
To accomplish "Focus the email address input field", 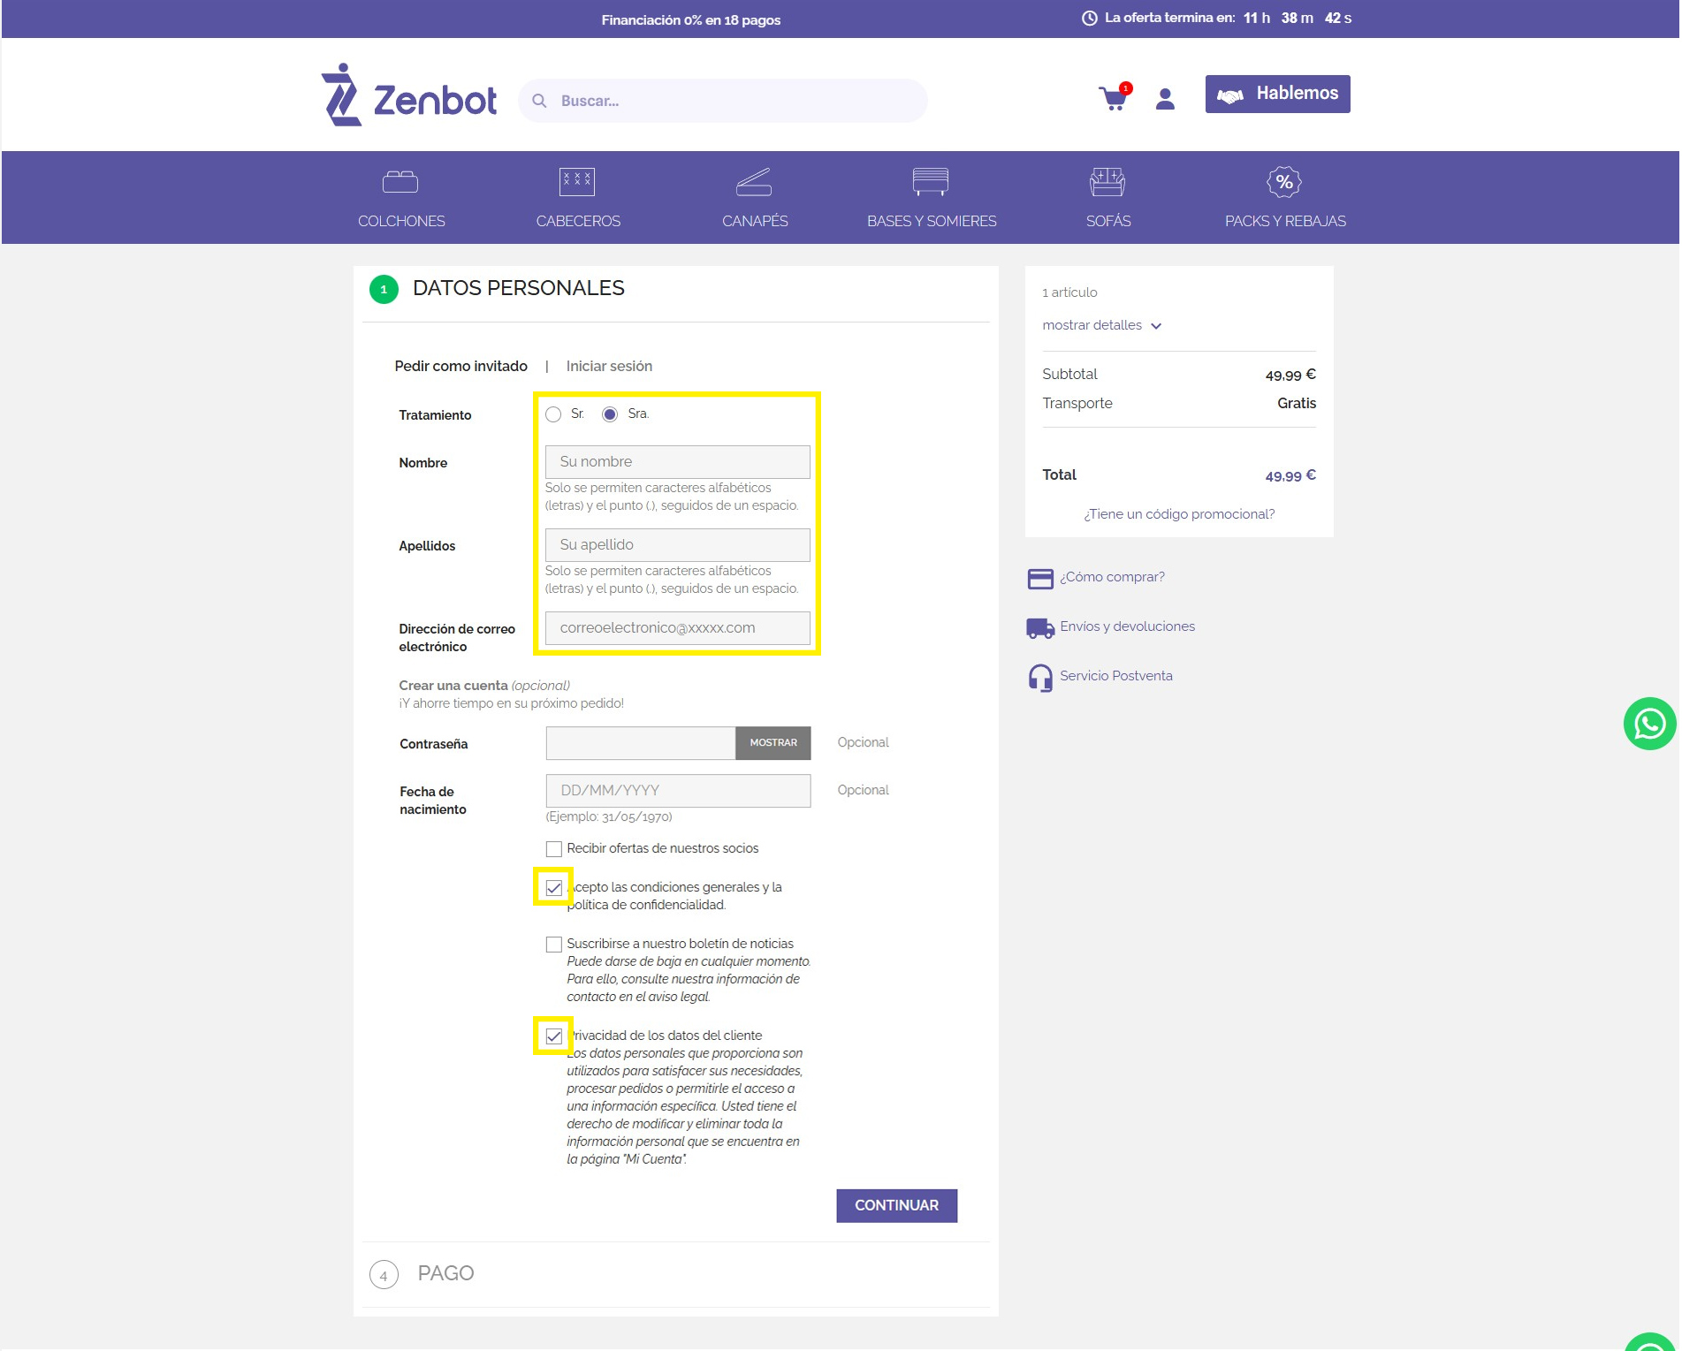I will (x=677, y=628).
